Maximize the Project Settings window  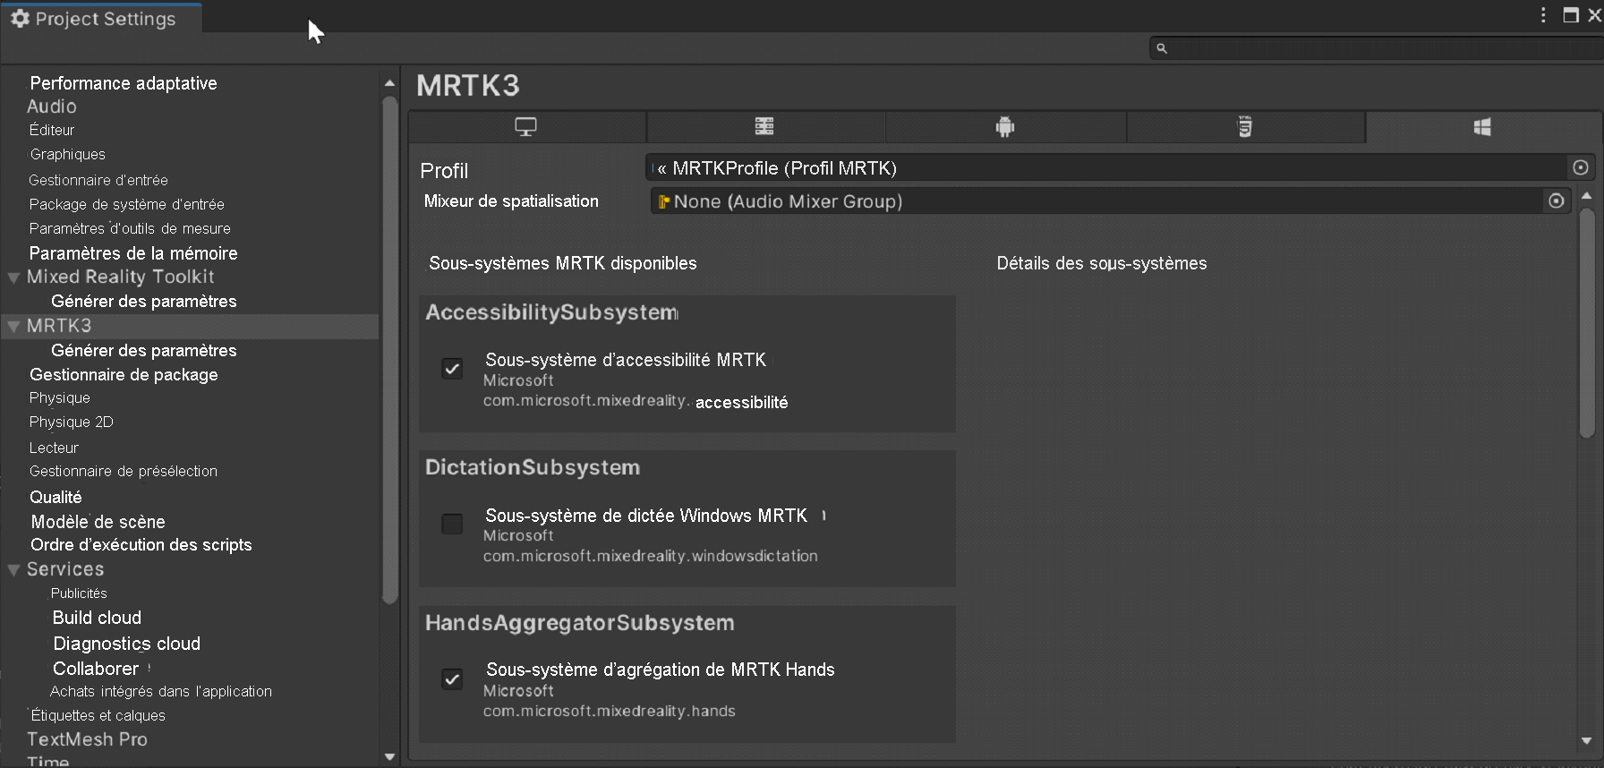(1571, 15)
